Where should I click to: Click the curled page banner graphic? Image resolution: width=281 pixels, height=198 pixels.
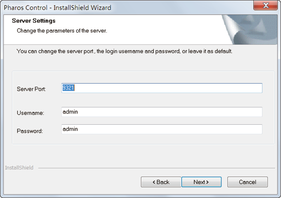tap(250, 30)
